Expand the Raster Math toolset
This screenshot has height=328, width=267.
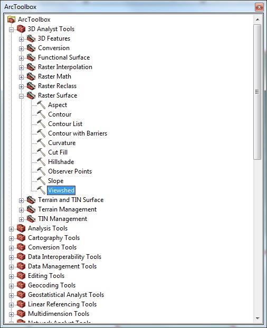click(x=21, y=77)
